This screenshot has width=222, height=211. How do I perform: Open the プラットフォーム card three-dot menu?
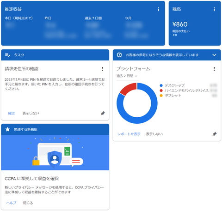[x=214, y=69]
